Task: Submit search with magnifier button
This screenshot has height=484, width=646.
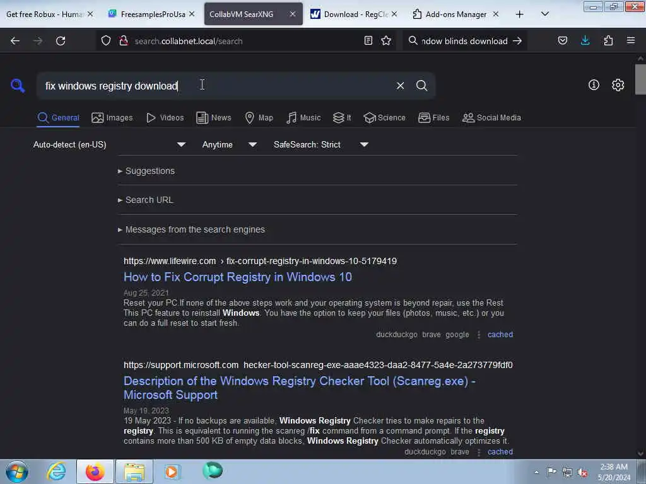Action: [x=421, y=86]
